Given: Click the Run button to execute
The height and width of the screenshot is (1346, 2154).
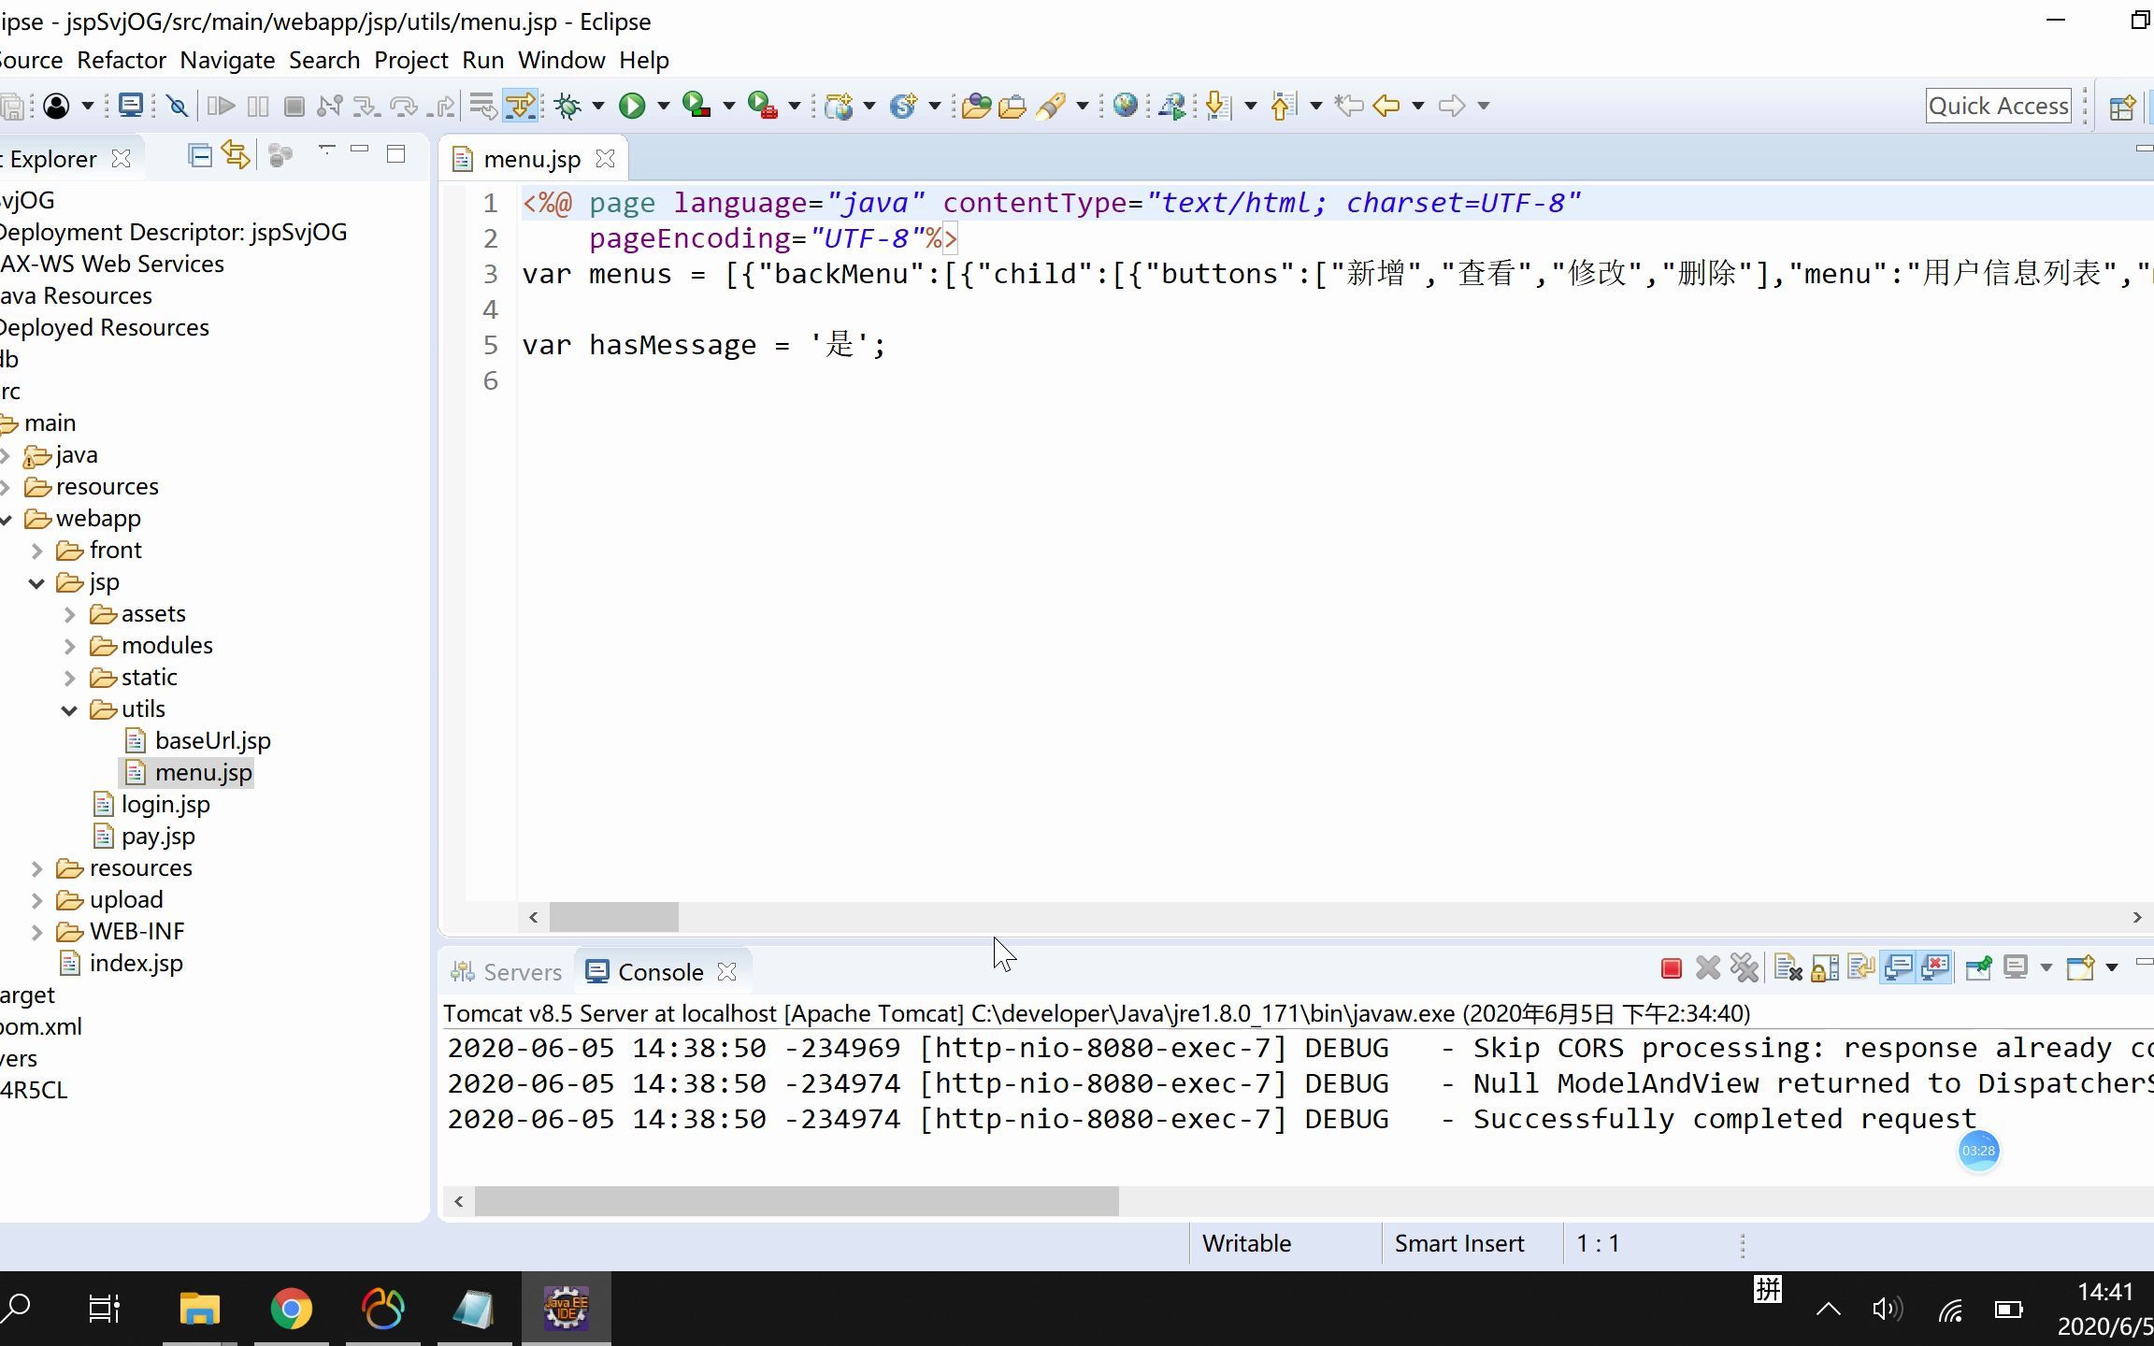Looking at the screenshot, I should (x=631, y=106).
